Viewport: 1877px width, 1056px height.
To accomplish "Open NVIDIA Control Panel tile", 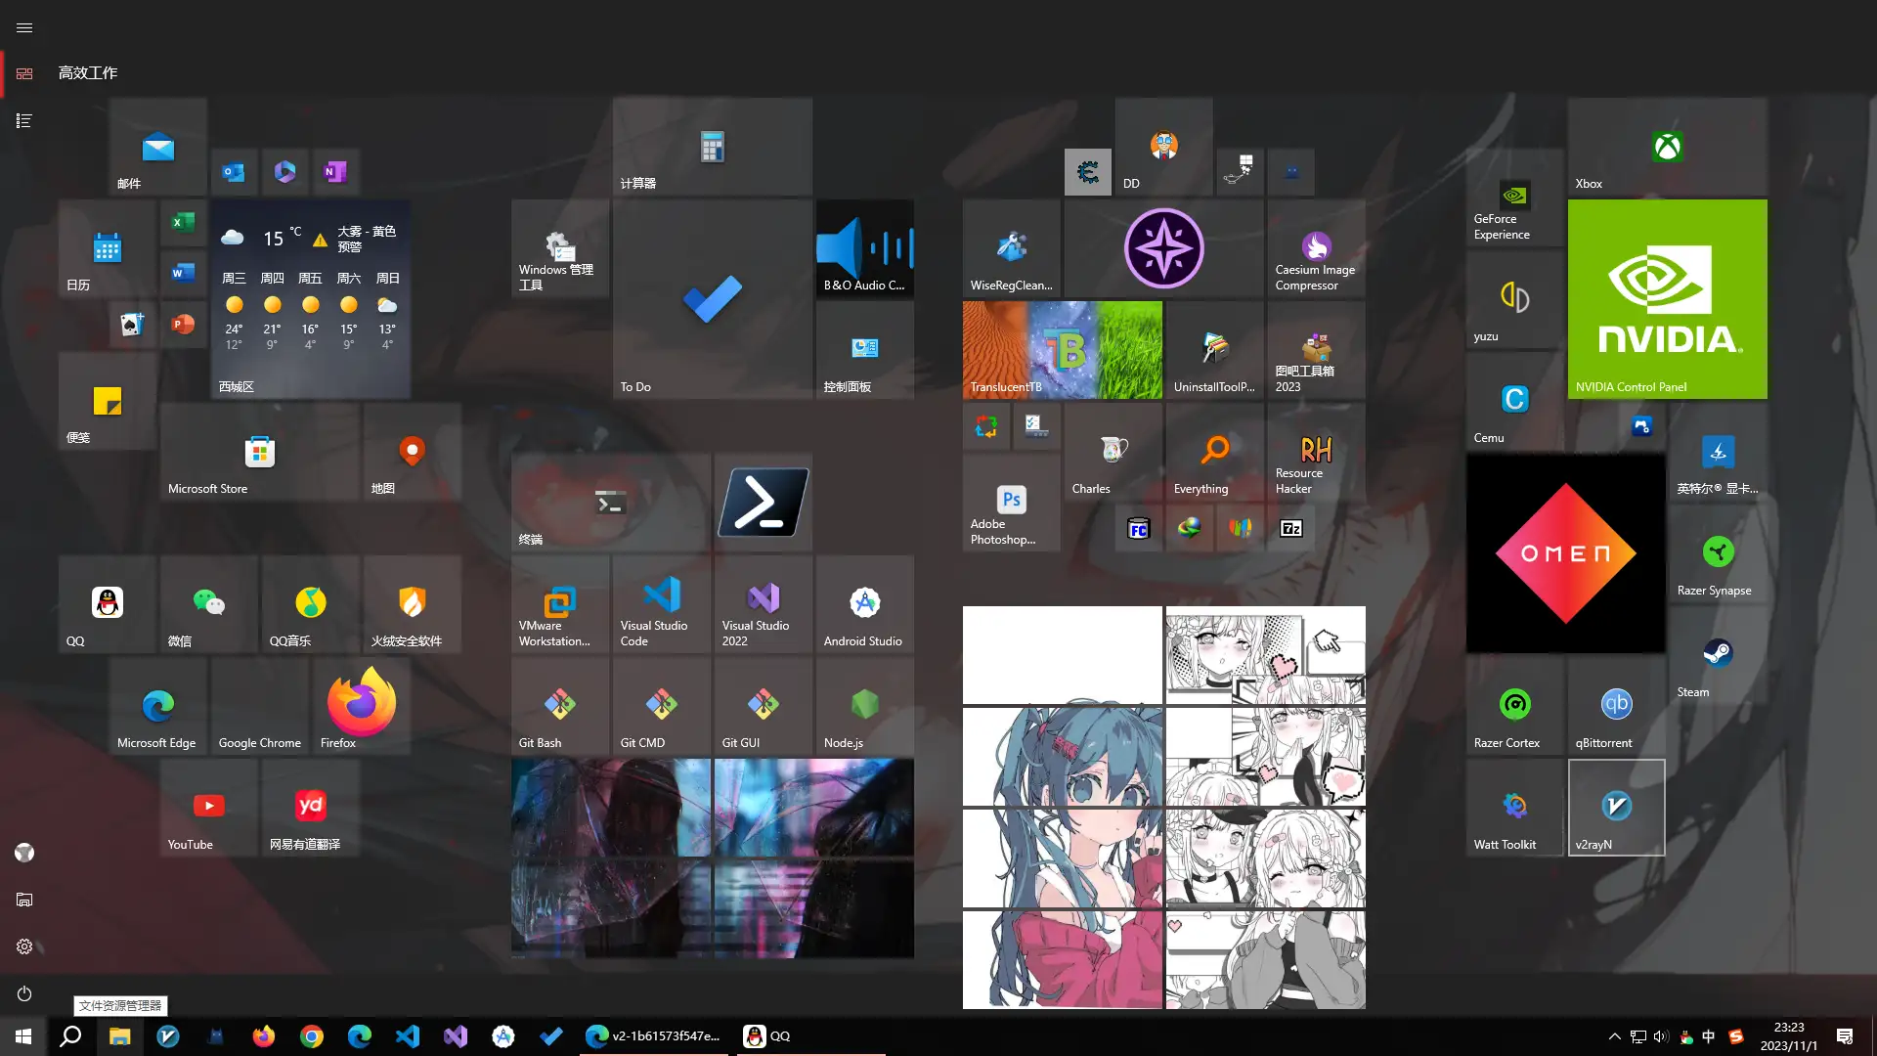I will (1667, 299).
